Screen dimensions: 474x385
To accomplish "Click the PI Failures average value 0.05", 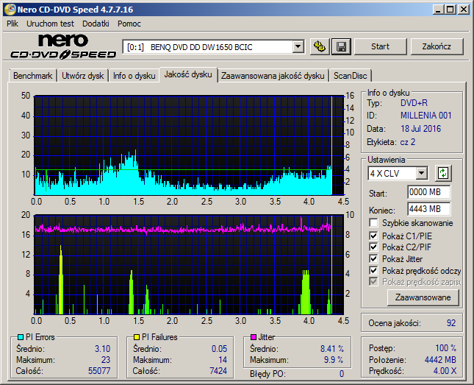I will pyautogui.click(x=219, y=349).
